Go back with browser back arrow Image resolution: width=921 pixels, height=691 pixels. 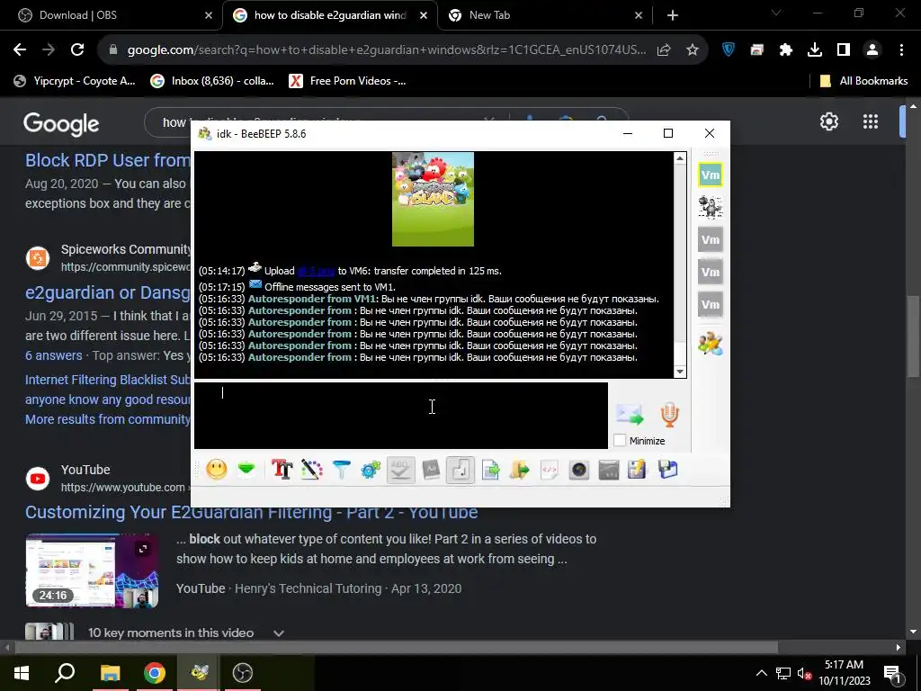20,50
